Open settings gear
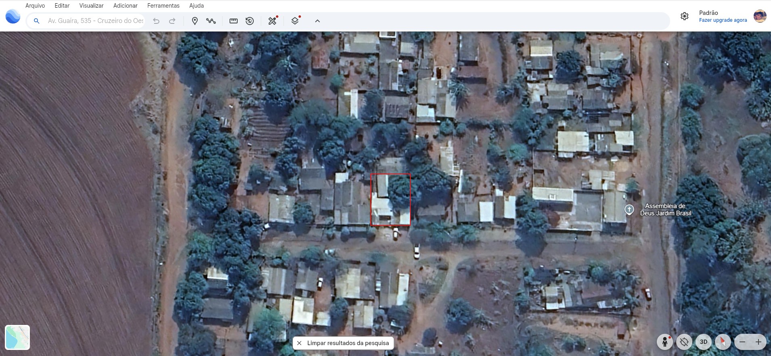The width and height of the screenshot is (771, 356). (685, 16)
